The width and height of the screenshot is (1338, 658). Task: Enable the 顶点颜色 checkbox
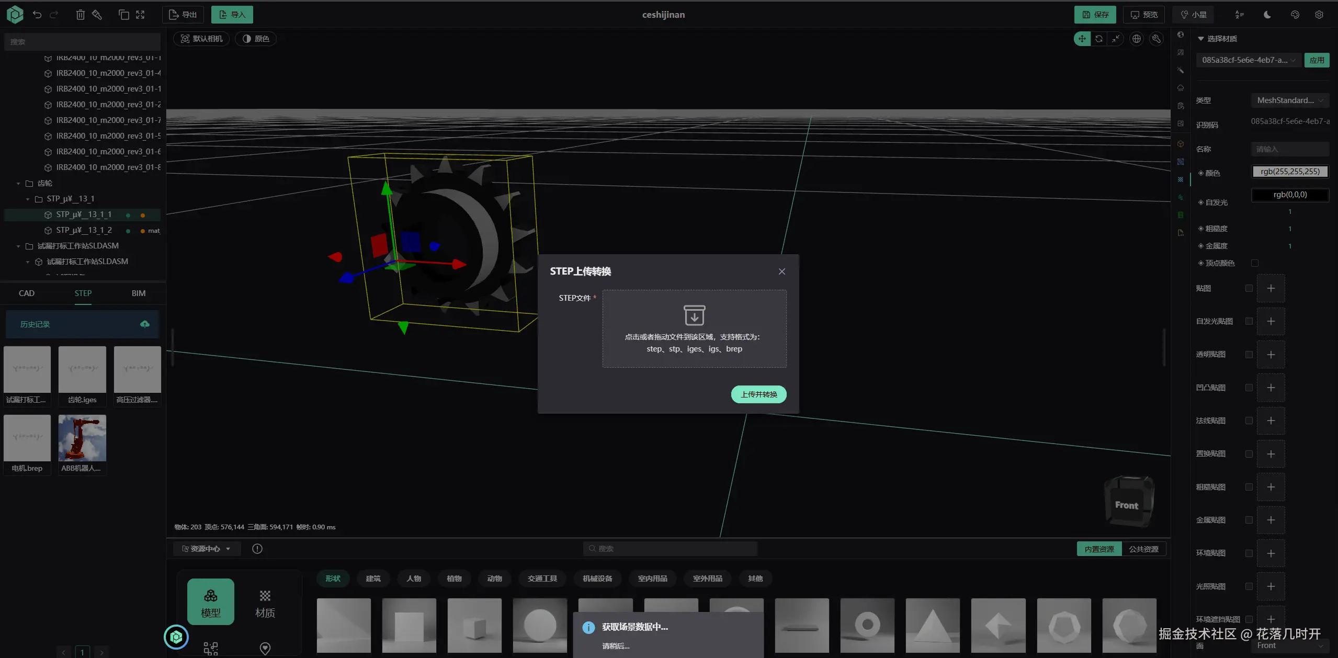(x=1254, y=263)
